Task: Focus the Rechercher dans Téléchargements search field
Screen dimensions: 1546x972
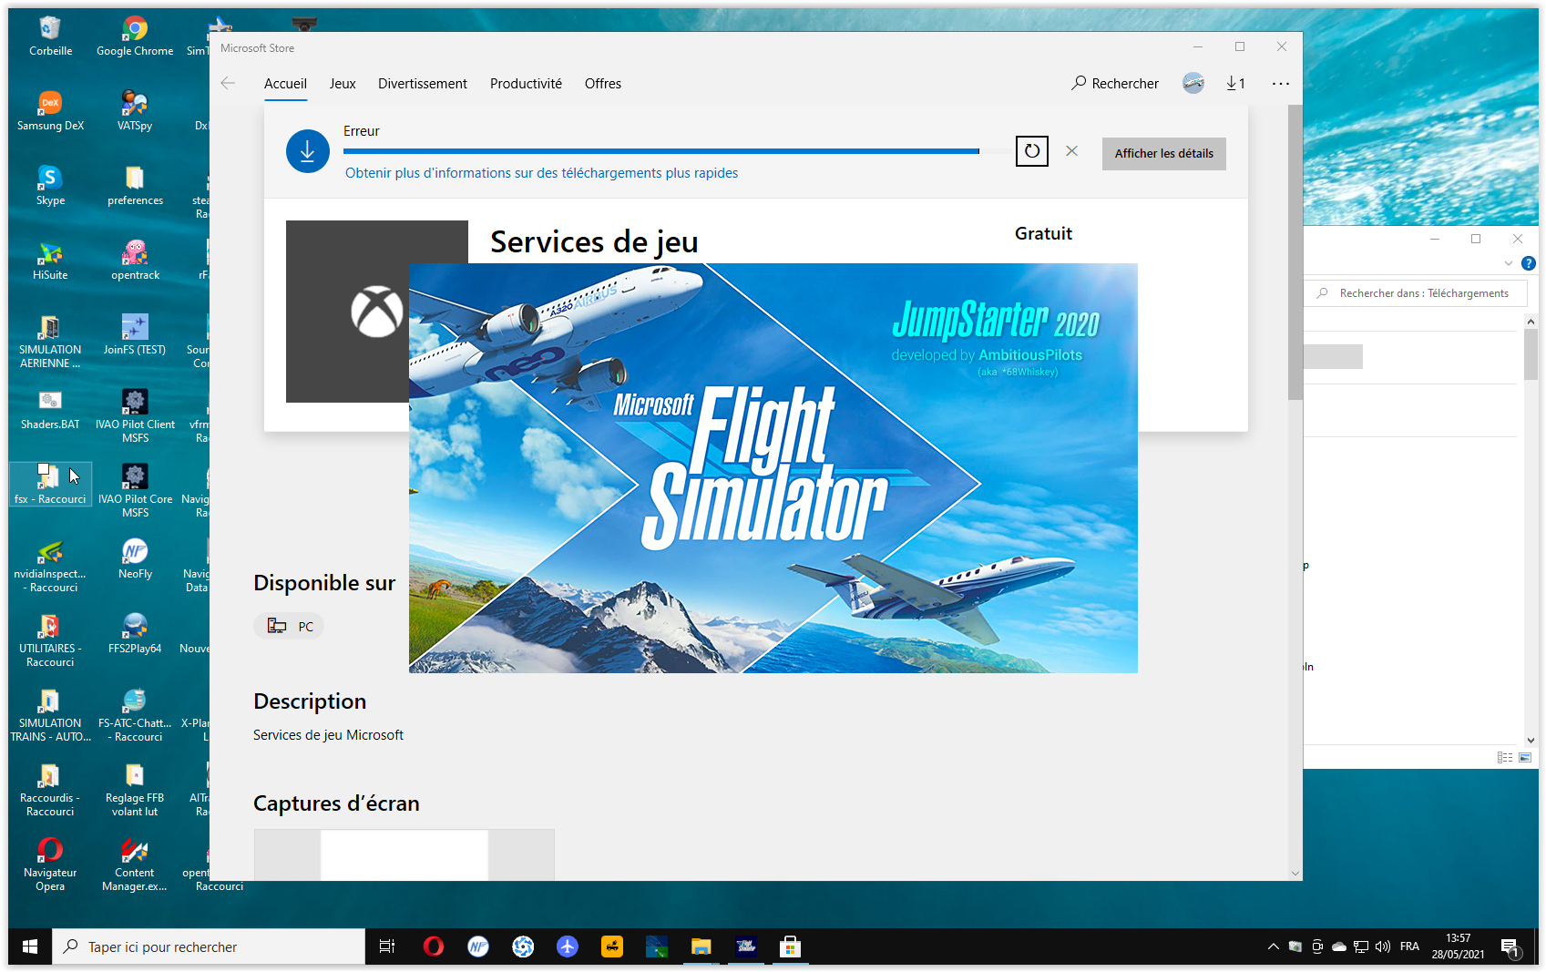Action: 1416,293
